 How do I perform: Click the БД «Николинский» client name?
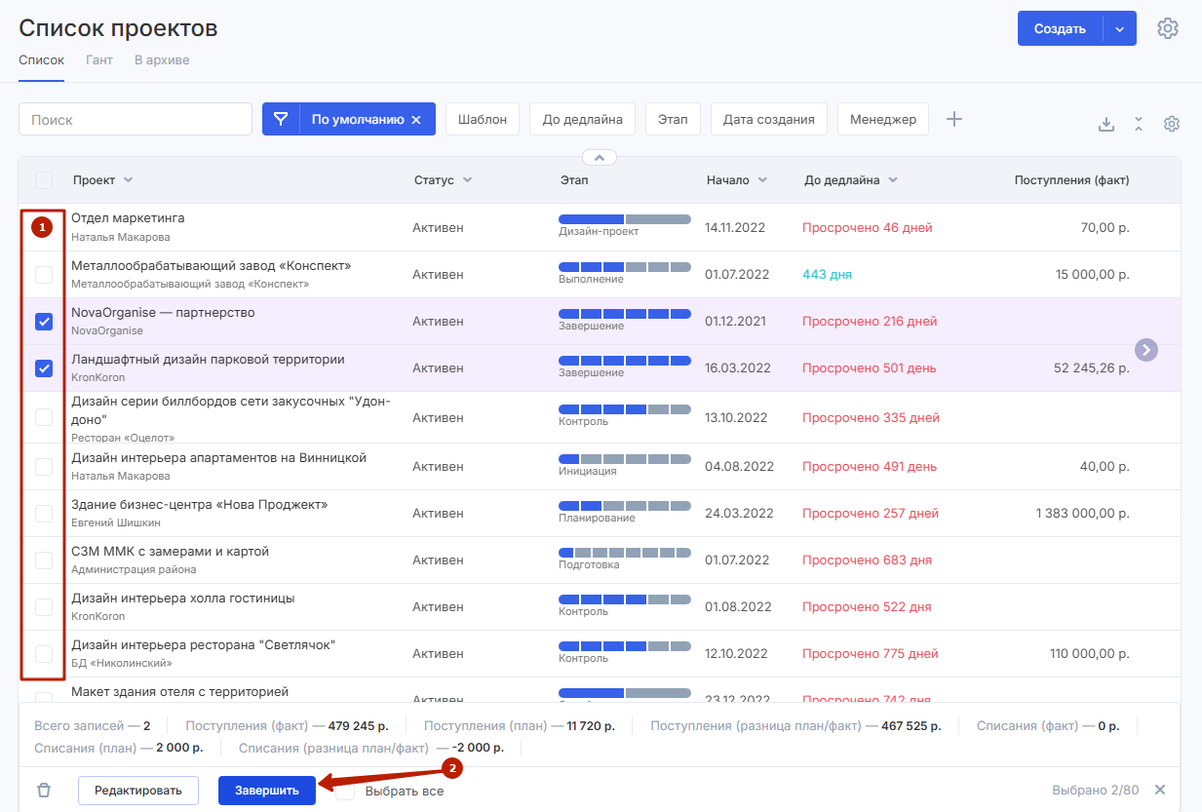point(122,663)
